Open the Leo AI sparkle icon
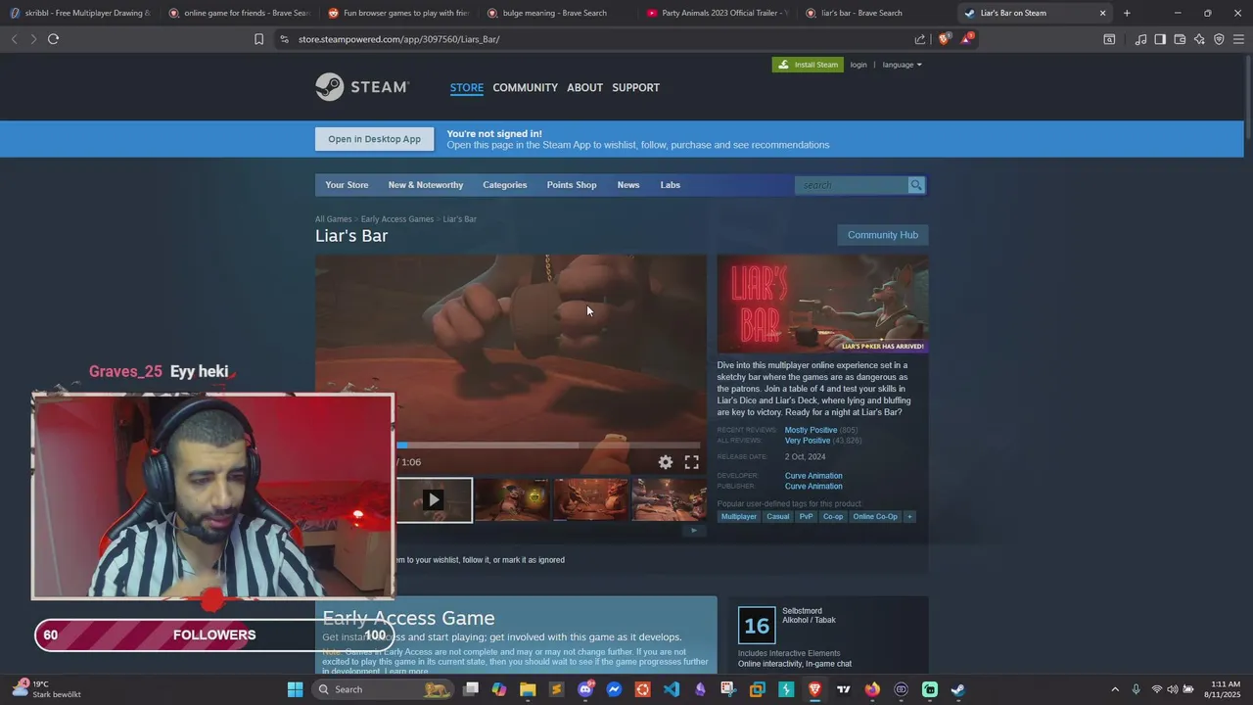 pos(1199,39)
